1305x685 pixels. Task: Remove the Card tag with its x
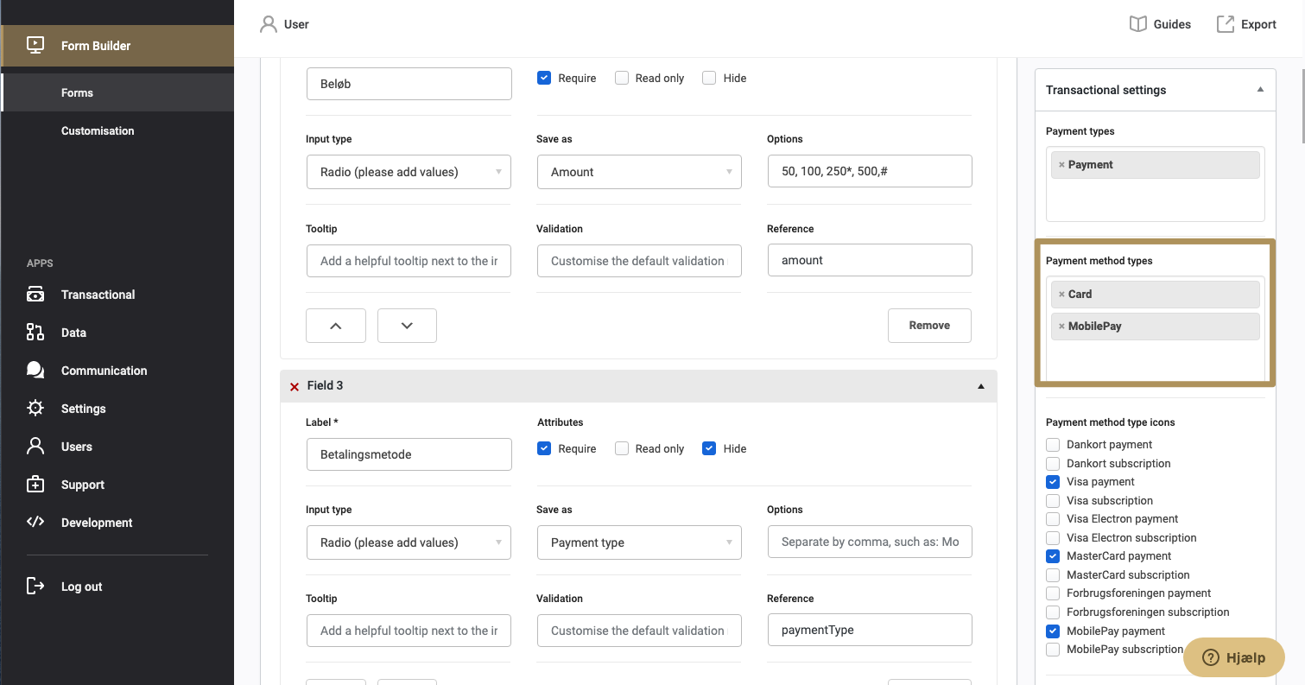coord(1061,295)
